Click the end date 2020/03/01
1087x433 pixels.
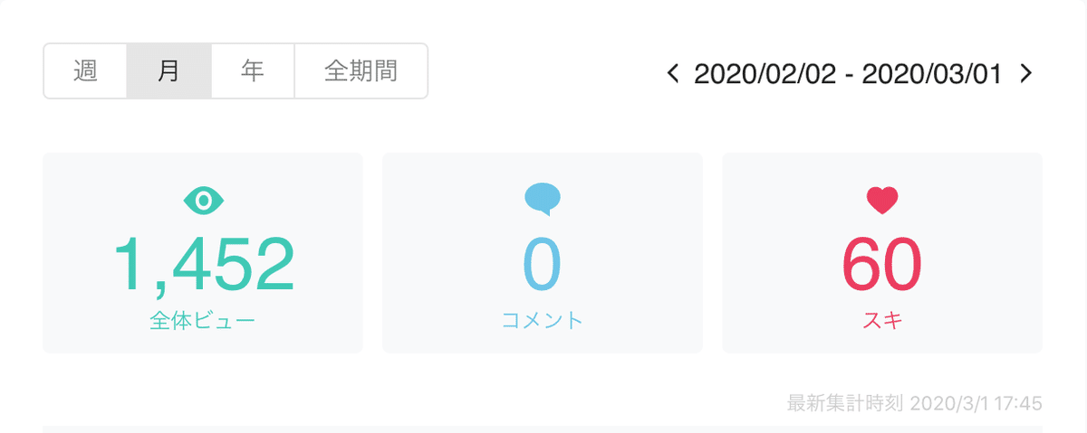pyautogui.click(x=932, y=73)
